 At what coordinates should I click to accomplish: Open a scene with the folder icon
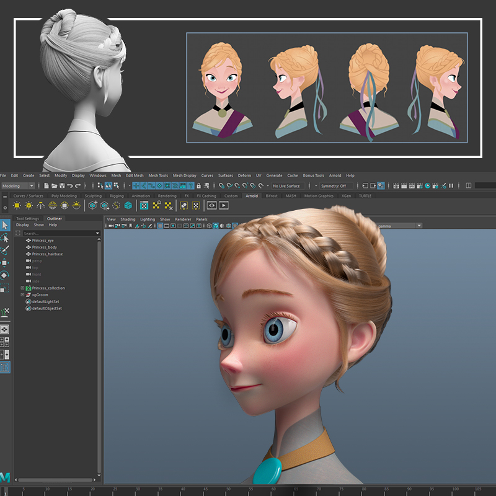(55, 185)
